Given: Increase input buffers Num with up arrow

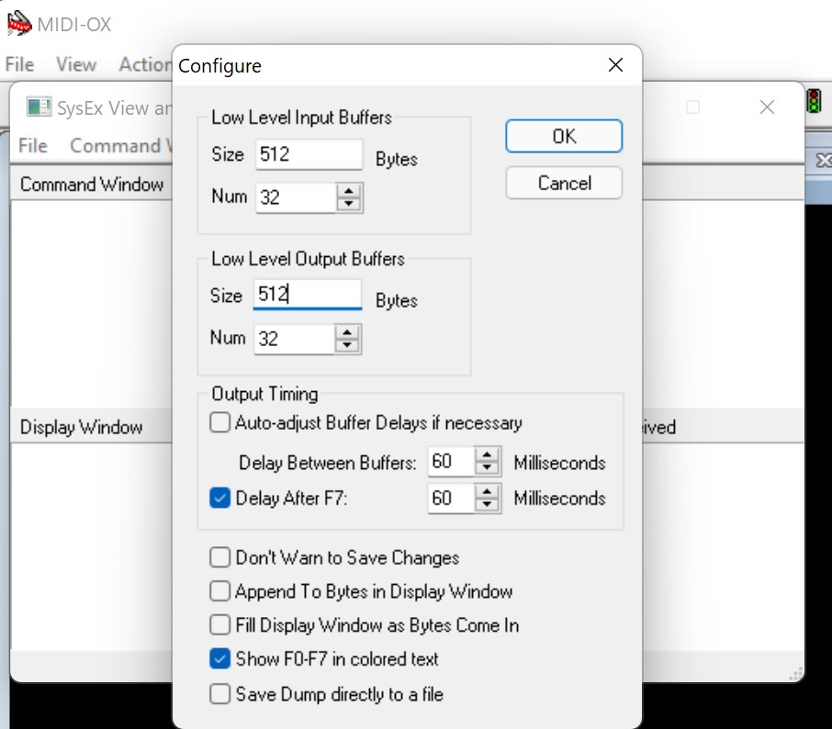Looking at the screenshot, I should click(x=348, y=190).
